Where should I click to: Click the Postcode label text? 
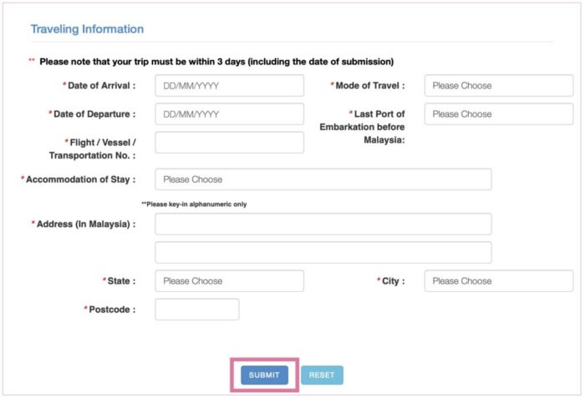tap(109, 310)
